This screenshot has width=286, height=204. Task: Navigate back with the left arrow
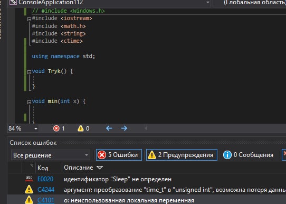coord(109,128)
